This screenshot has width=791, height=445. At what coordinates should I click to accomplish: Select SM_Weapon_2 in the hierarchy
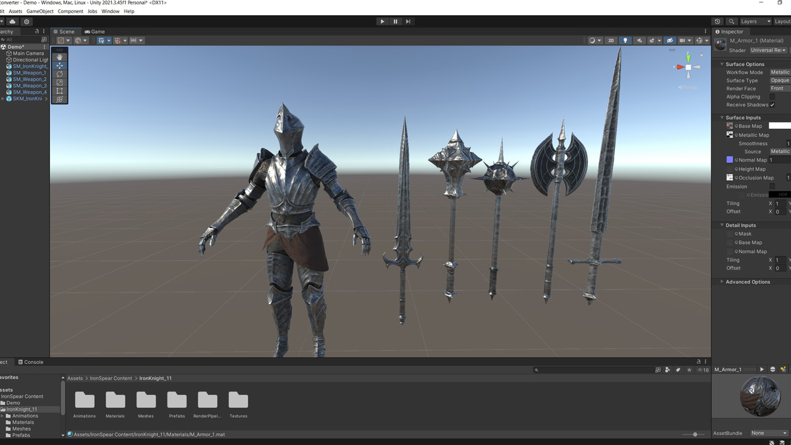click(x=30, y=79)
